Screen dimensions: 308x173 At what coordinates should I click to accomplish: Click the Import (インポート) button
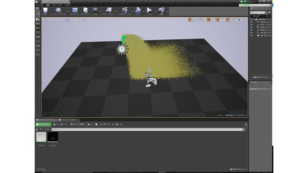pos(60,124)
